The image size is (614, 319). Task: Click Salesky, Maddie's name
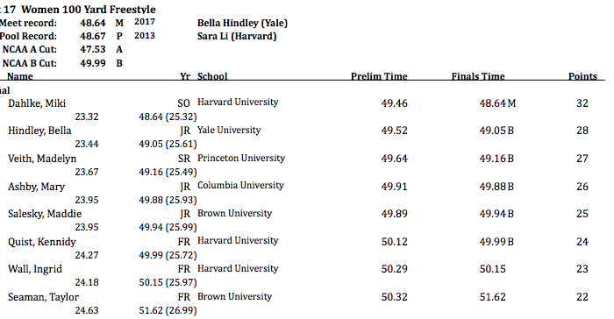coord(45,214)
